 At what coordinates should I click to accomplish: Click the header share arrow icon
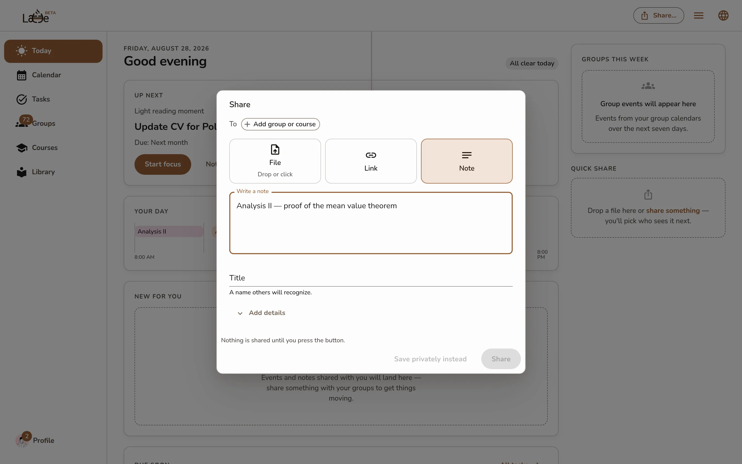click(645, 16)
